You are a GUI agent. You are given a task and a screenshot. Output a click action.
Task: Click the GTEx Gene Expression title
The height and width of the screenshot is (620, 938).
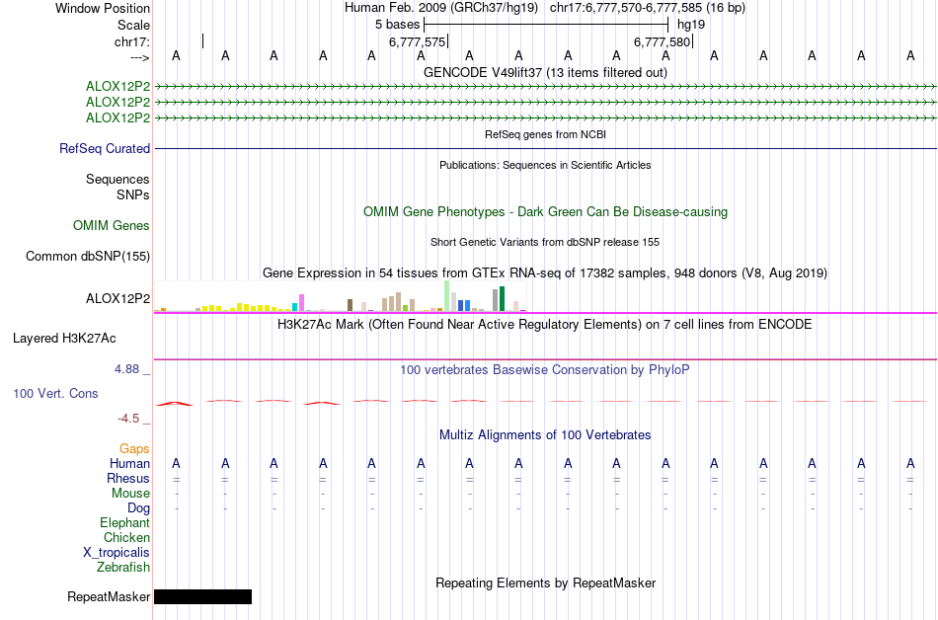click(545, 273)
